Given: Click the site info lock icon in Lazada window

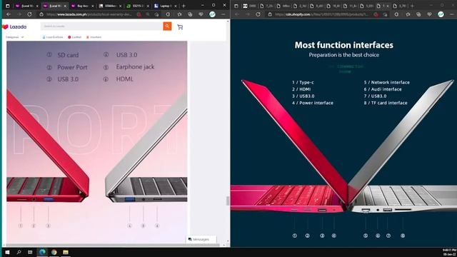Looking at the screenshot, I should point(41,14).
